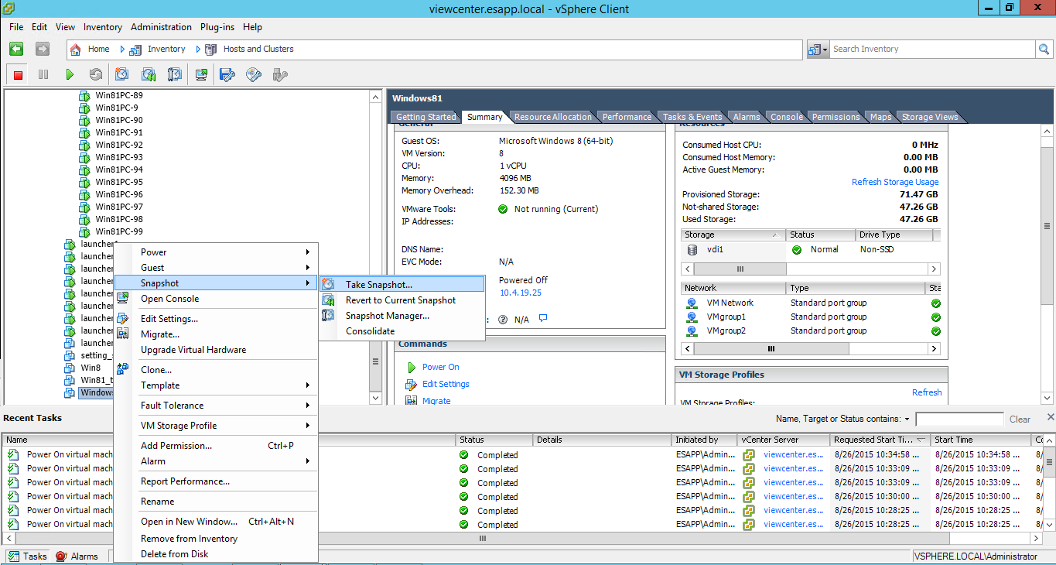Switch to the Performance tab
The height and width of the screenshot is (565, 1056).
point(627,117)
